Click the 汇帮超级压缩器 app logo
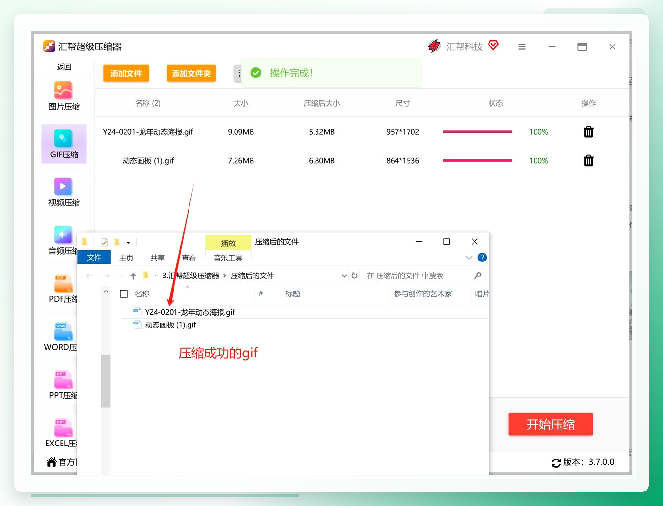 (x=49, y=46)
